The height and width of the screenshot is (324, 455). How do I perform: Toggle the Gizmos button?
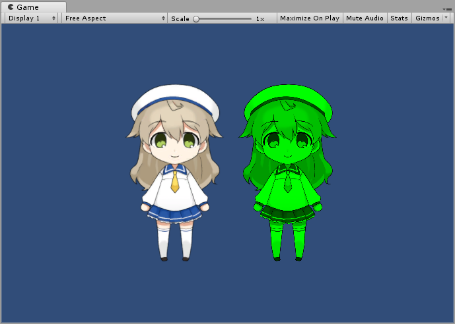click(x=427, y=18)
